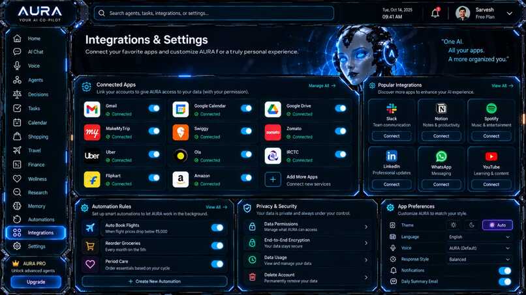Open the Voice dropdown set to AURA (Default)
This screenshot has width=526, height=295.
pyautogui.click(x=480, y=248)
